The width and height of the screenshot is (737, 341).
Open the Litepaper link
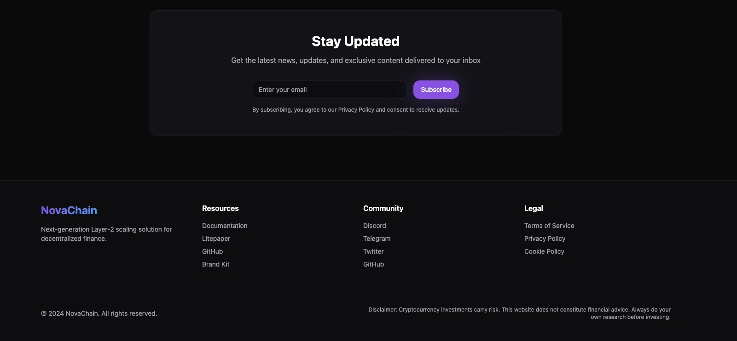(x=216, y=239)
